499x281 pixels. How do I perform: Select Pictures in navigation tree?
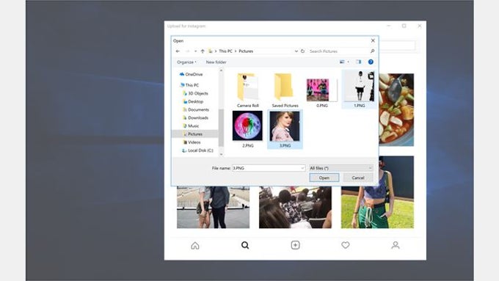click(x=194, y=134)
